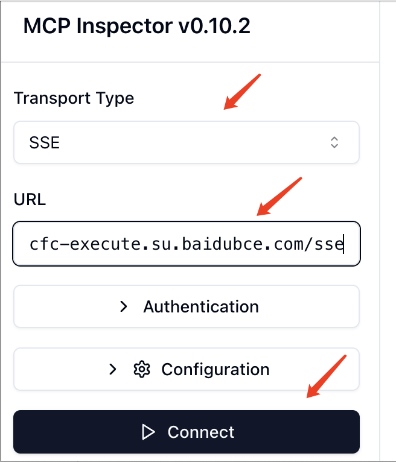Expand the Configuration section

(x=186, y=369)
